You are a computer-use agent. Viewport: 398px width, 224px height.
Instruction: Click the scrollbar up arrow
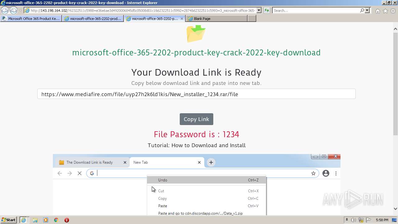pyautogui.click(x=395, y=29)
